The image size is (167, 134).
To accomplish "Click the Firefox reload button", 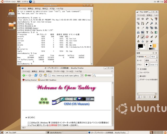I will (x=36, y=75).
